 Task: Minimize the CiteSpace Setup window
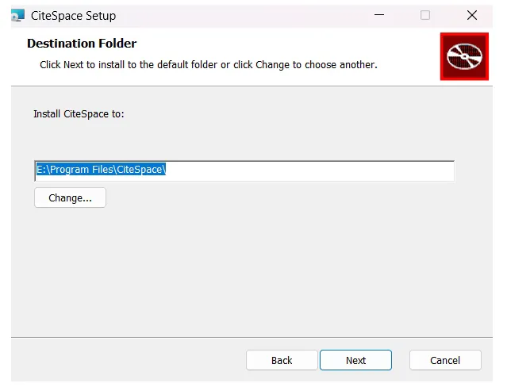379,15
